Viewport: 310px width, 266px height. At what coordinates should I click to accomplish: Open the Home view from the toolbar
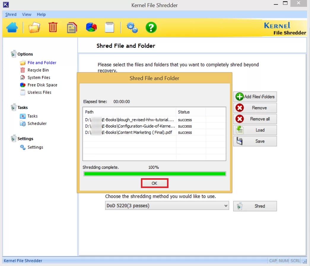pos(12,27)
